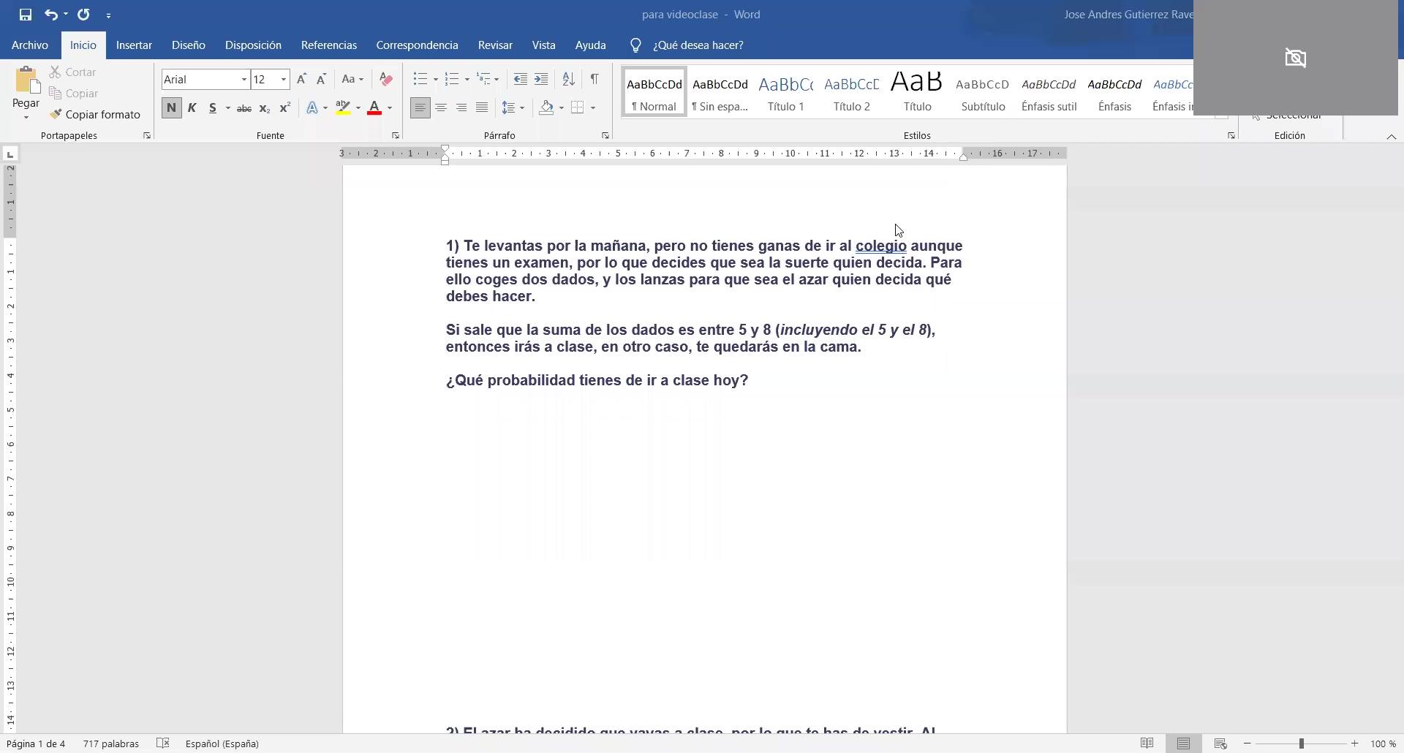Apply superscript formatting

pyautogui.click(x=285, y=108)
